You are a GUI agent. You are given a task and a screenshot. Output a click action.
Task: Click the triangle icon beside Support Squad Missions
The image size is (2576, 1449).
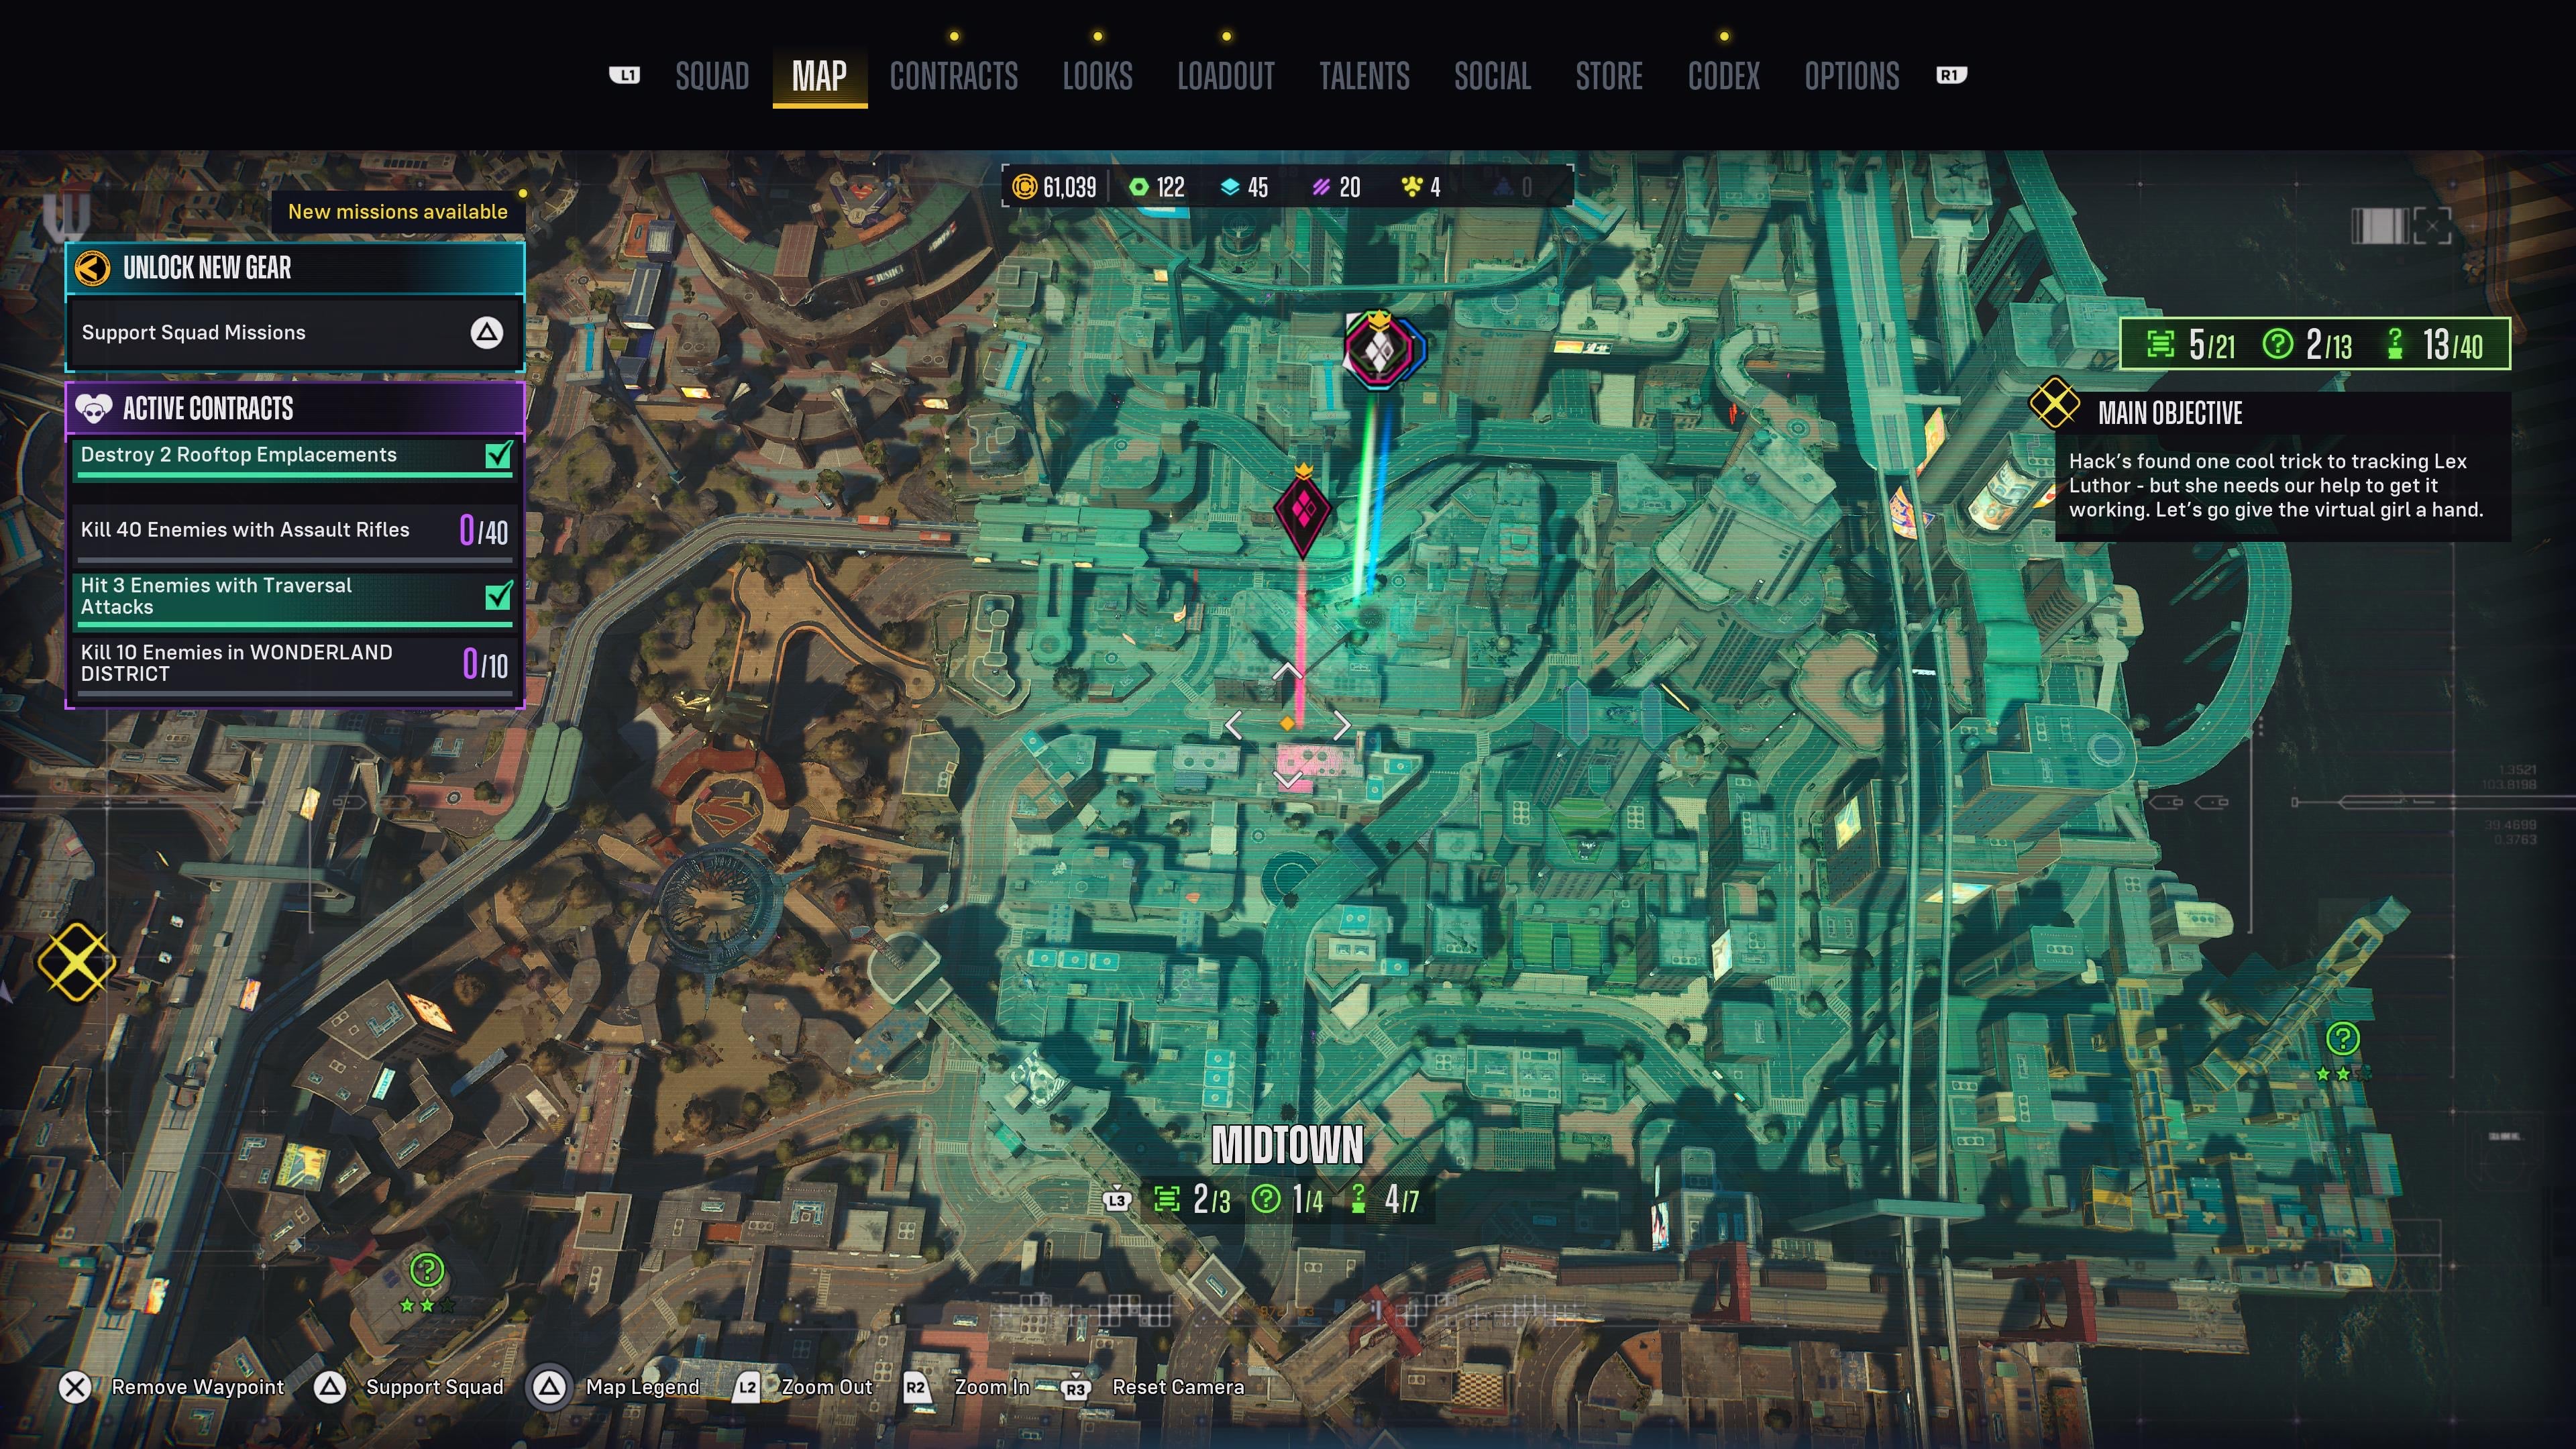(x=487, y=333)
